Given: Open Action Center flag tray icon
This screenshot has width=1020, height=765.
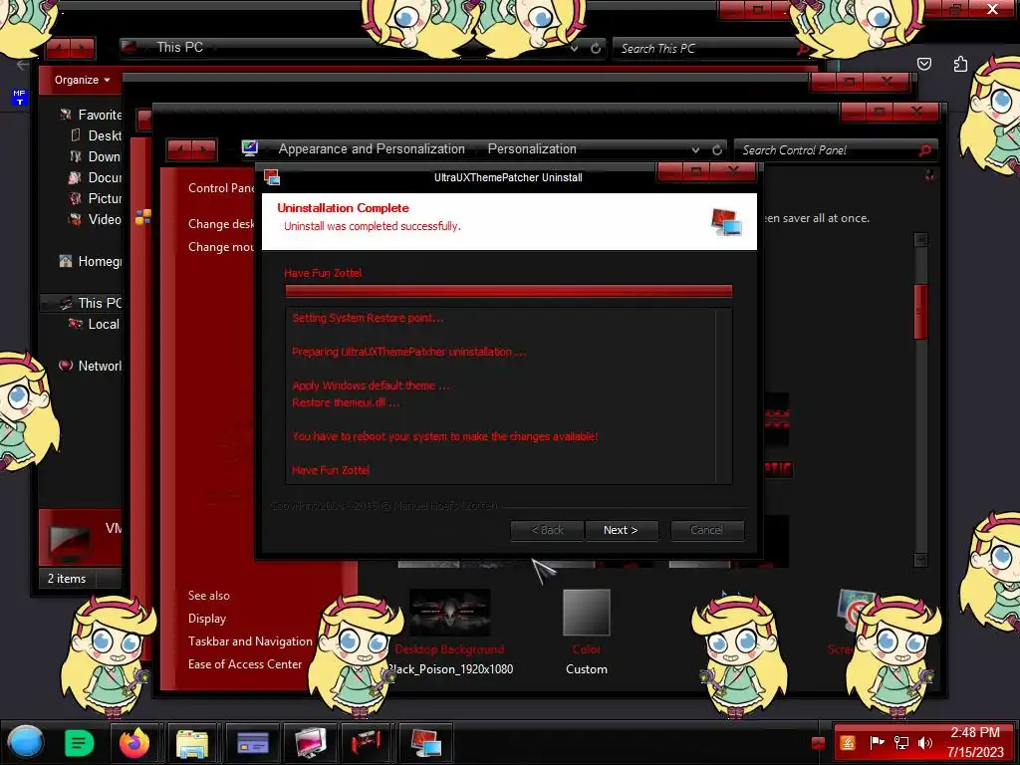Looking at the screenshot, I should point(877,742).
